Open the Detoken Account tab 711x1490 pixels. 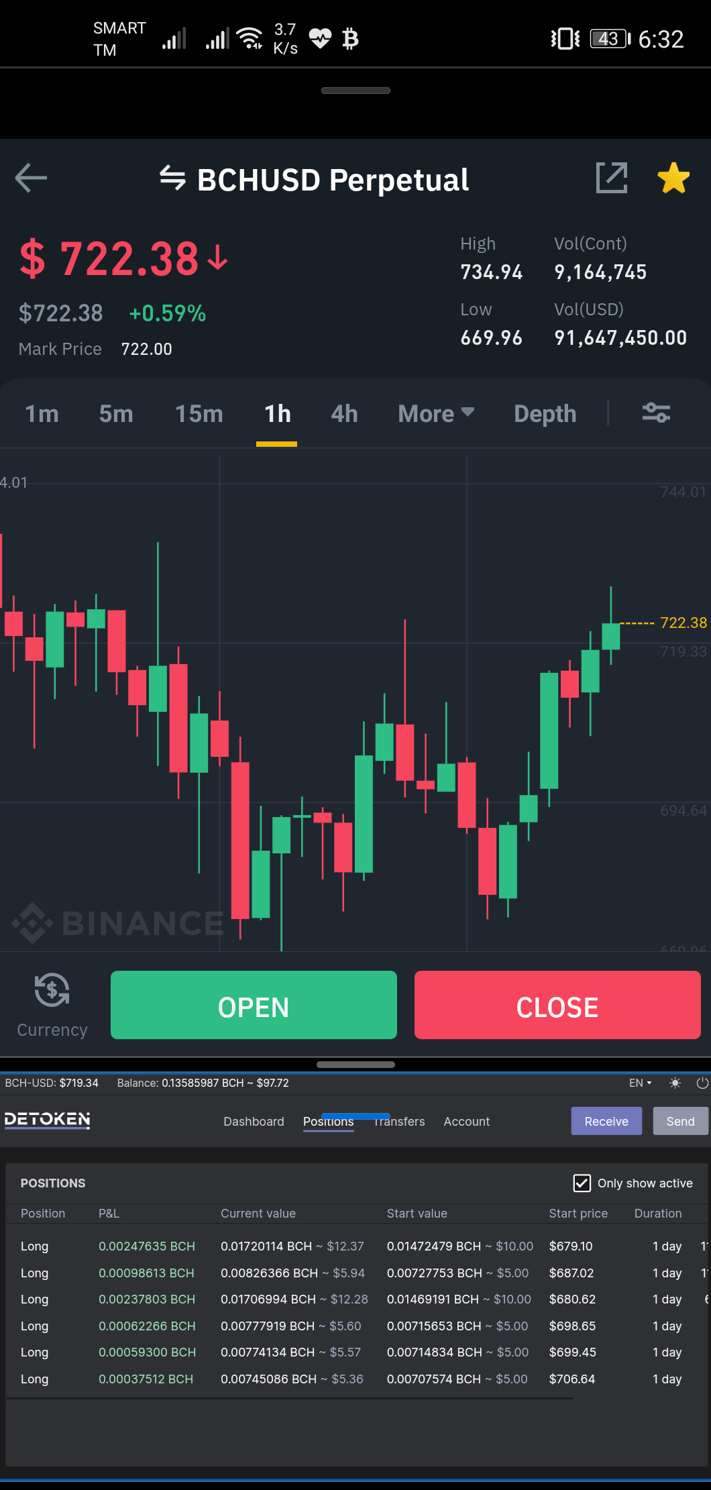click(466, 1121)
